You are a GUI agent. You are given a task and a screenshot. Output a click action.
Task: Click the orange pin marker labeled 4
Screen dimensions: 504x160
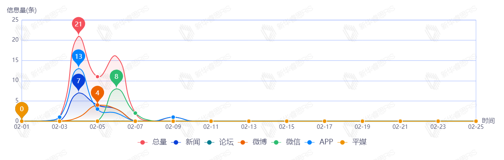[97, 93]
